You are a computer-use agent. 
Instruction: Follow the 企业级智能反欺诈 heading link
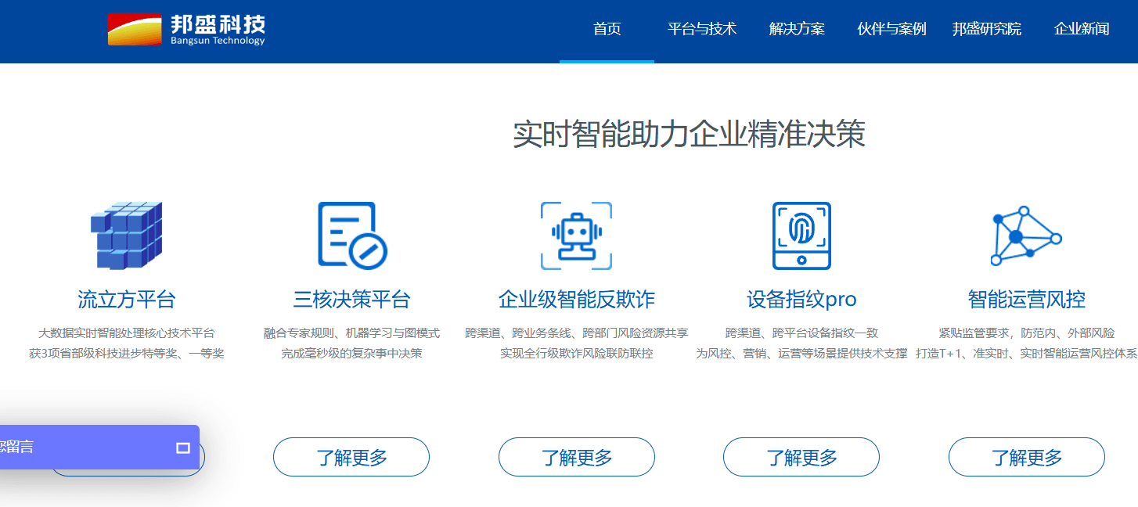point(577,299)
